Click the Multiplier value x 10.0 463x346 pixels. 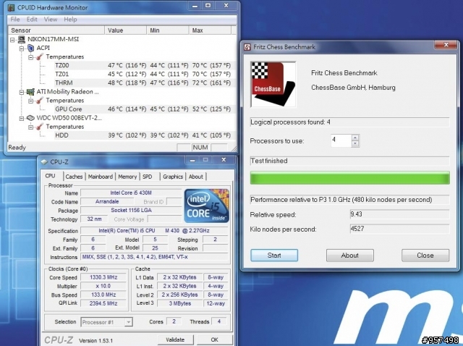pos(103,287)
